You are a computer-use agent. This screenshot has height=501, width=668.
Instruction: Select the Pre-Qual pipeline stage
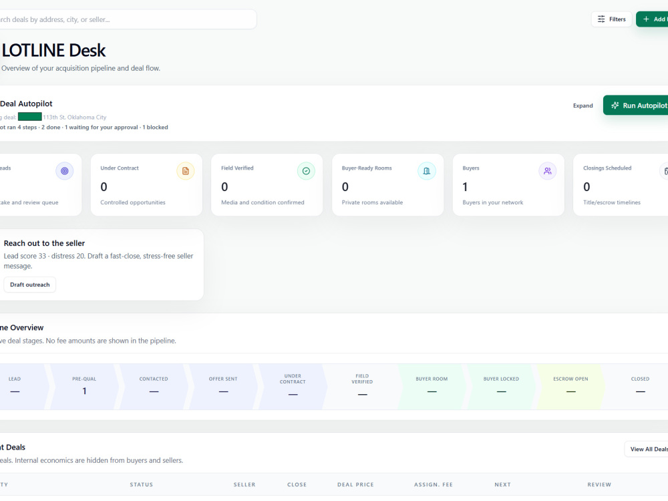point(84,386)
